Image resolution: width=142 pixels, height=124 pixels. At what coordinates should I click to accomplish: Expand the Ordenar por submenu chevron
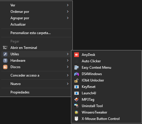tap(68, 12)
